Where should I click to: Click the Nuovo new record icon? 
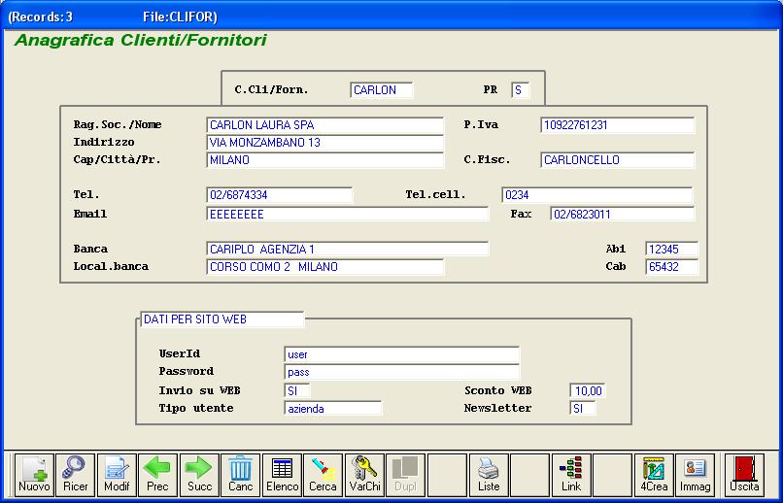[x=34, y=474]
